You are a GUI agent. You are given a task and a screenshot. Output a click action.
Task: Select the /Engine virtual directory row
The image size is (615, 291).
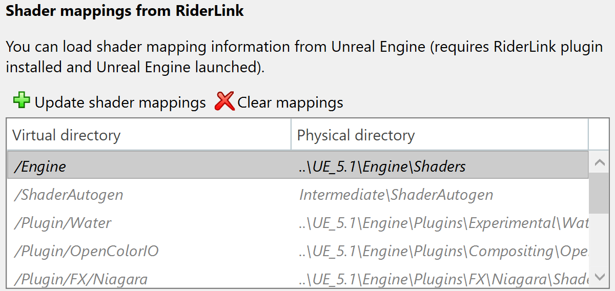click(40, 167)
